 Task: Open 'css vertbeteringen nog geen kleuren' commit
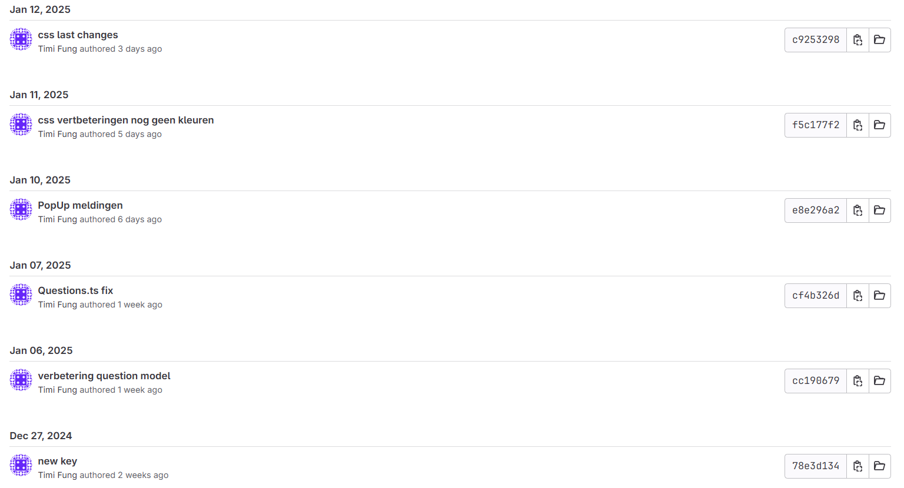[125, 121]
